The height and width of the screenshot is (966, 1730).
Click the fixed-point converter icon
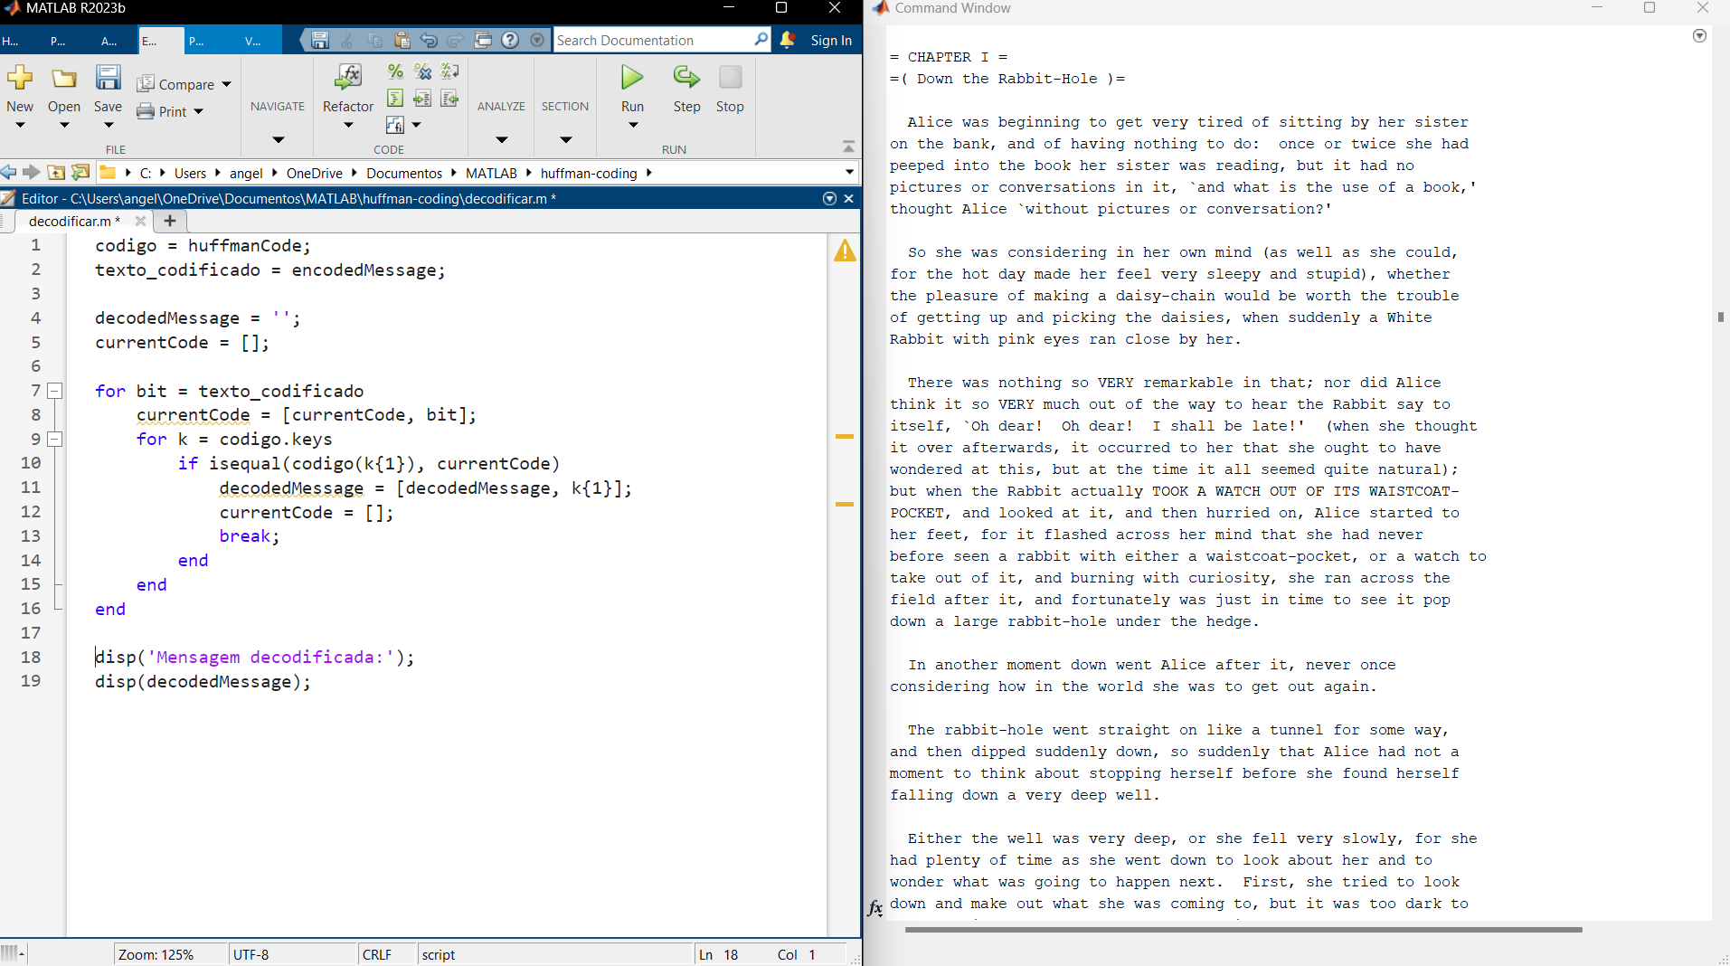[395, 125]
